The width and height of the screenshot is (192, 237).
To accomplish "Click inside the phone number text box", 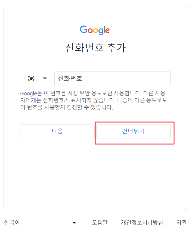I will click(x=112, y=78).
